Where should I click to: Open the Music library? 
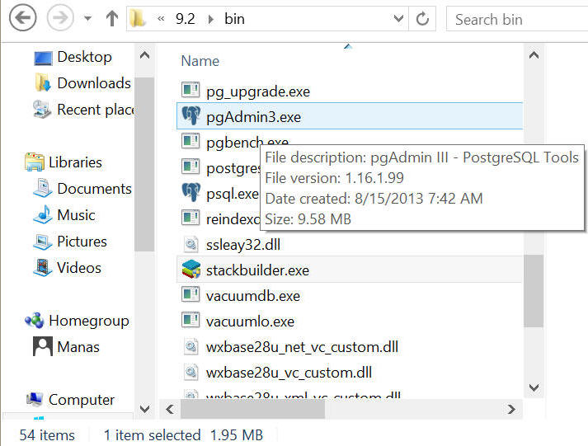76,215
